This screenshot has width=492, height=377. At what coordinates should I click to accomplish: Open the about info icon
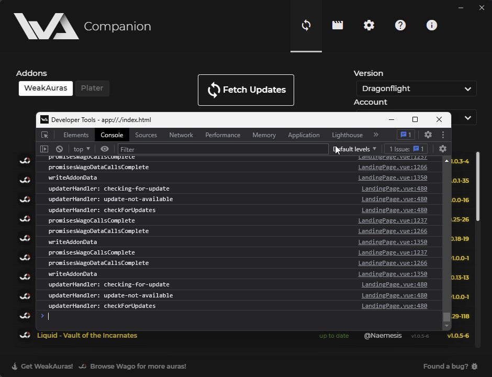point(431,25)
